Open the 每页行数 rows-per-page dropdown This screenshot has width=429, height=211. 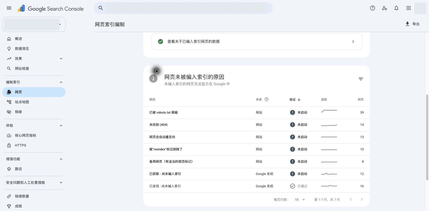point(300,200)
